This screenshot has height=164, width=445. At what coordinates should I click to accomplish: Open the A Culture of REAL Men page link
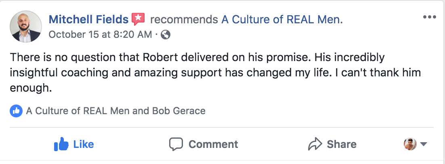point(281,19)
